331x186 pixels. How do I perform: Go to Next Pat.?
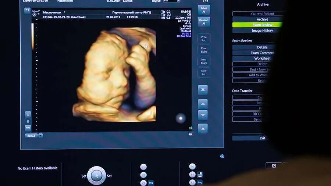click(204, 72)
